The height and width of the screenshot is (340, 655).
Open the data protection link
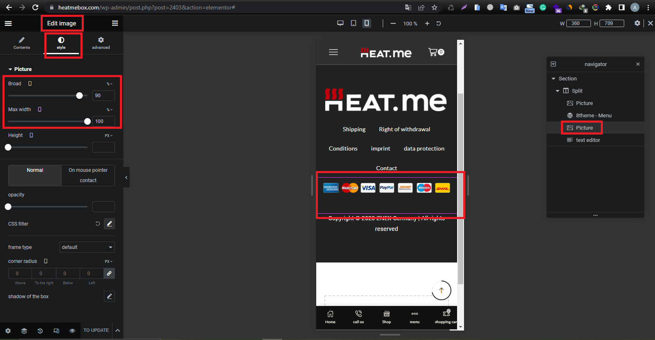424,148
